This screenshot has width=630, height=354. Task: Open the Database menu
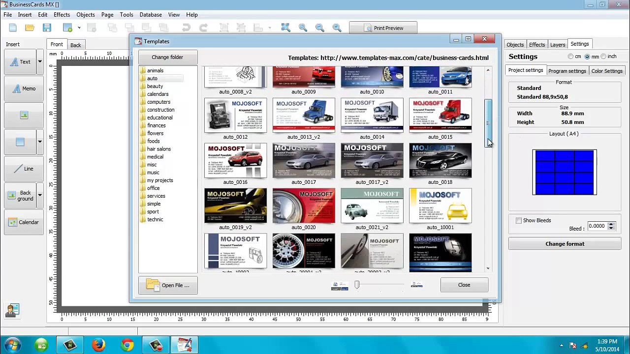(x=151, y=15)
